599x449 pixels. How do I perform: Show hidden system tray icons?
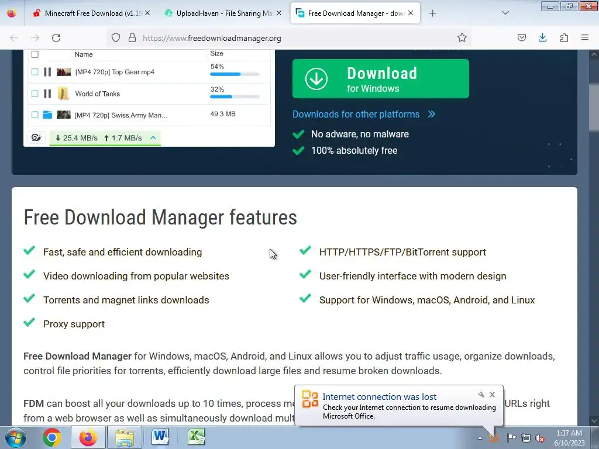coord(480,438)
